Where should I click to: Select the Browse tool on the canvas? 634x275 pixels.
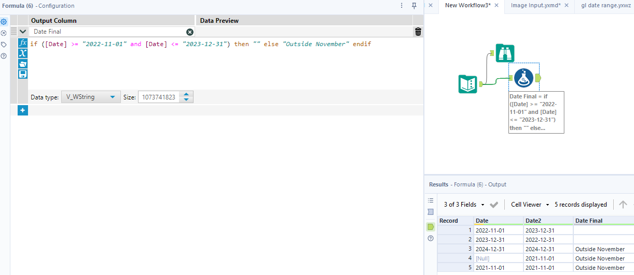pos(505,53)
